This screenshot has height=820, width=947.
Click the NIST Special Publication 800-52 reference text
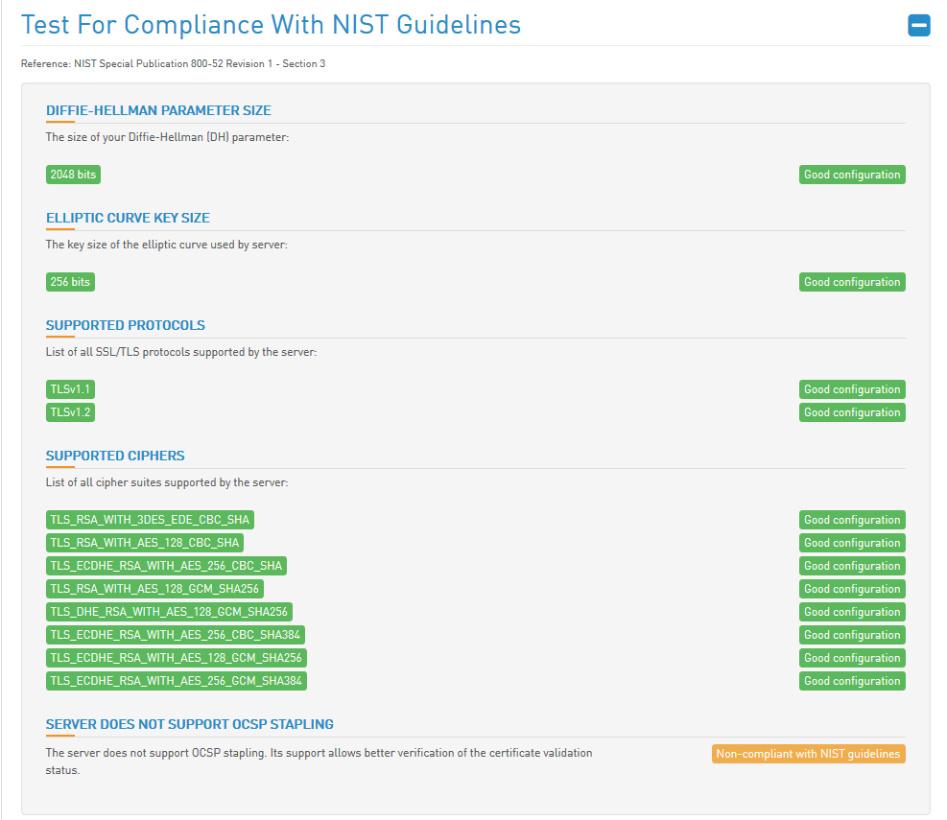click(x=174, y=63)
